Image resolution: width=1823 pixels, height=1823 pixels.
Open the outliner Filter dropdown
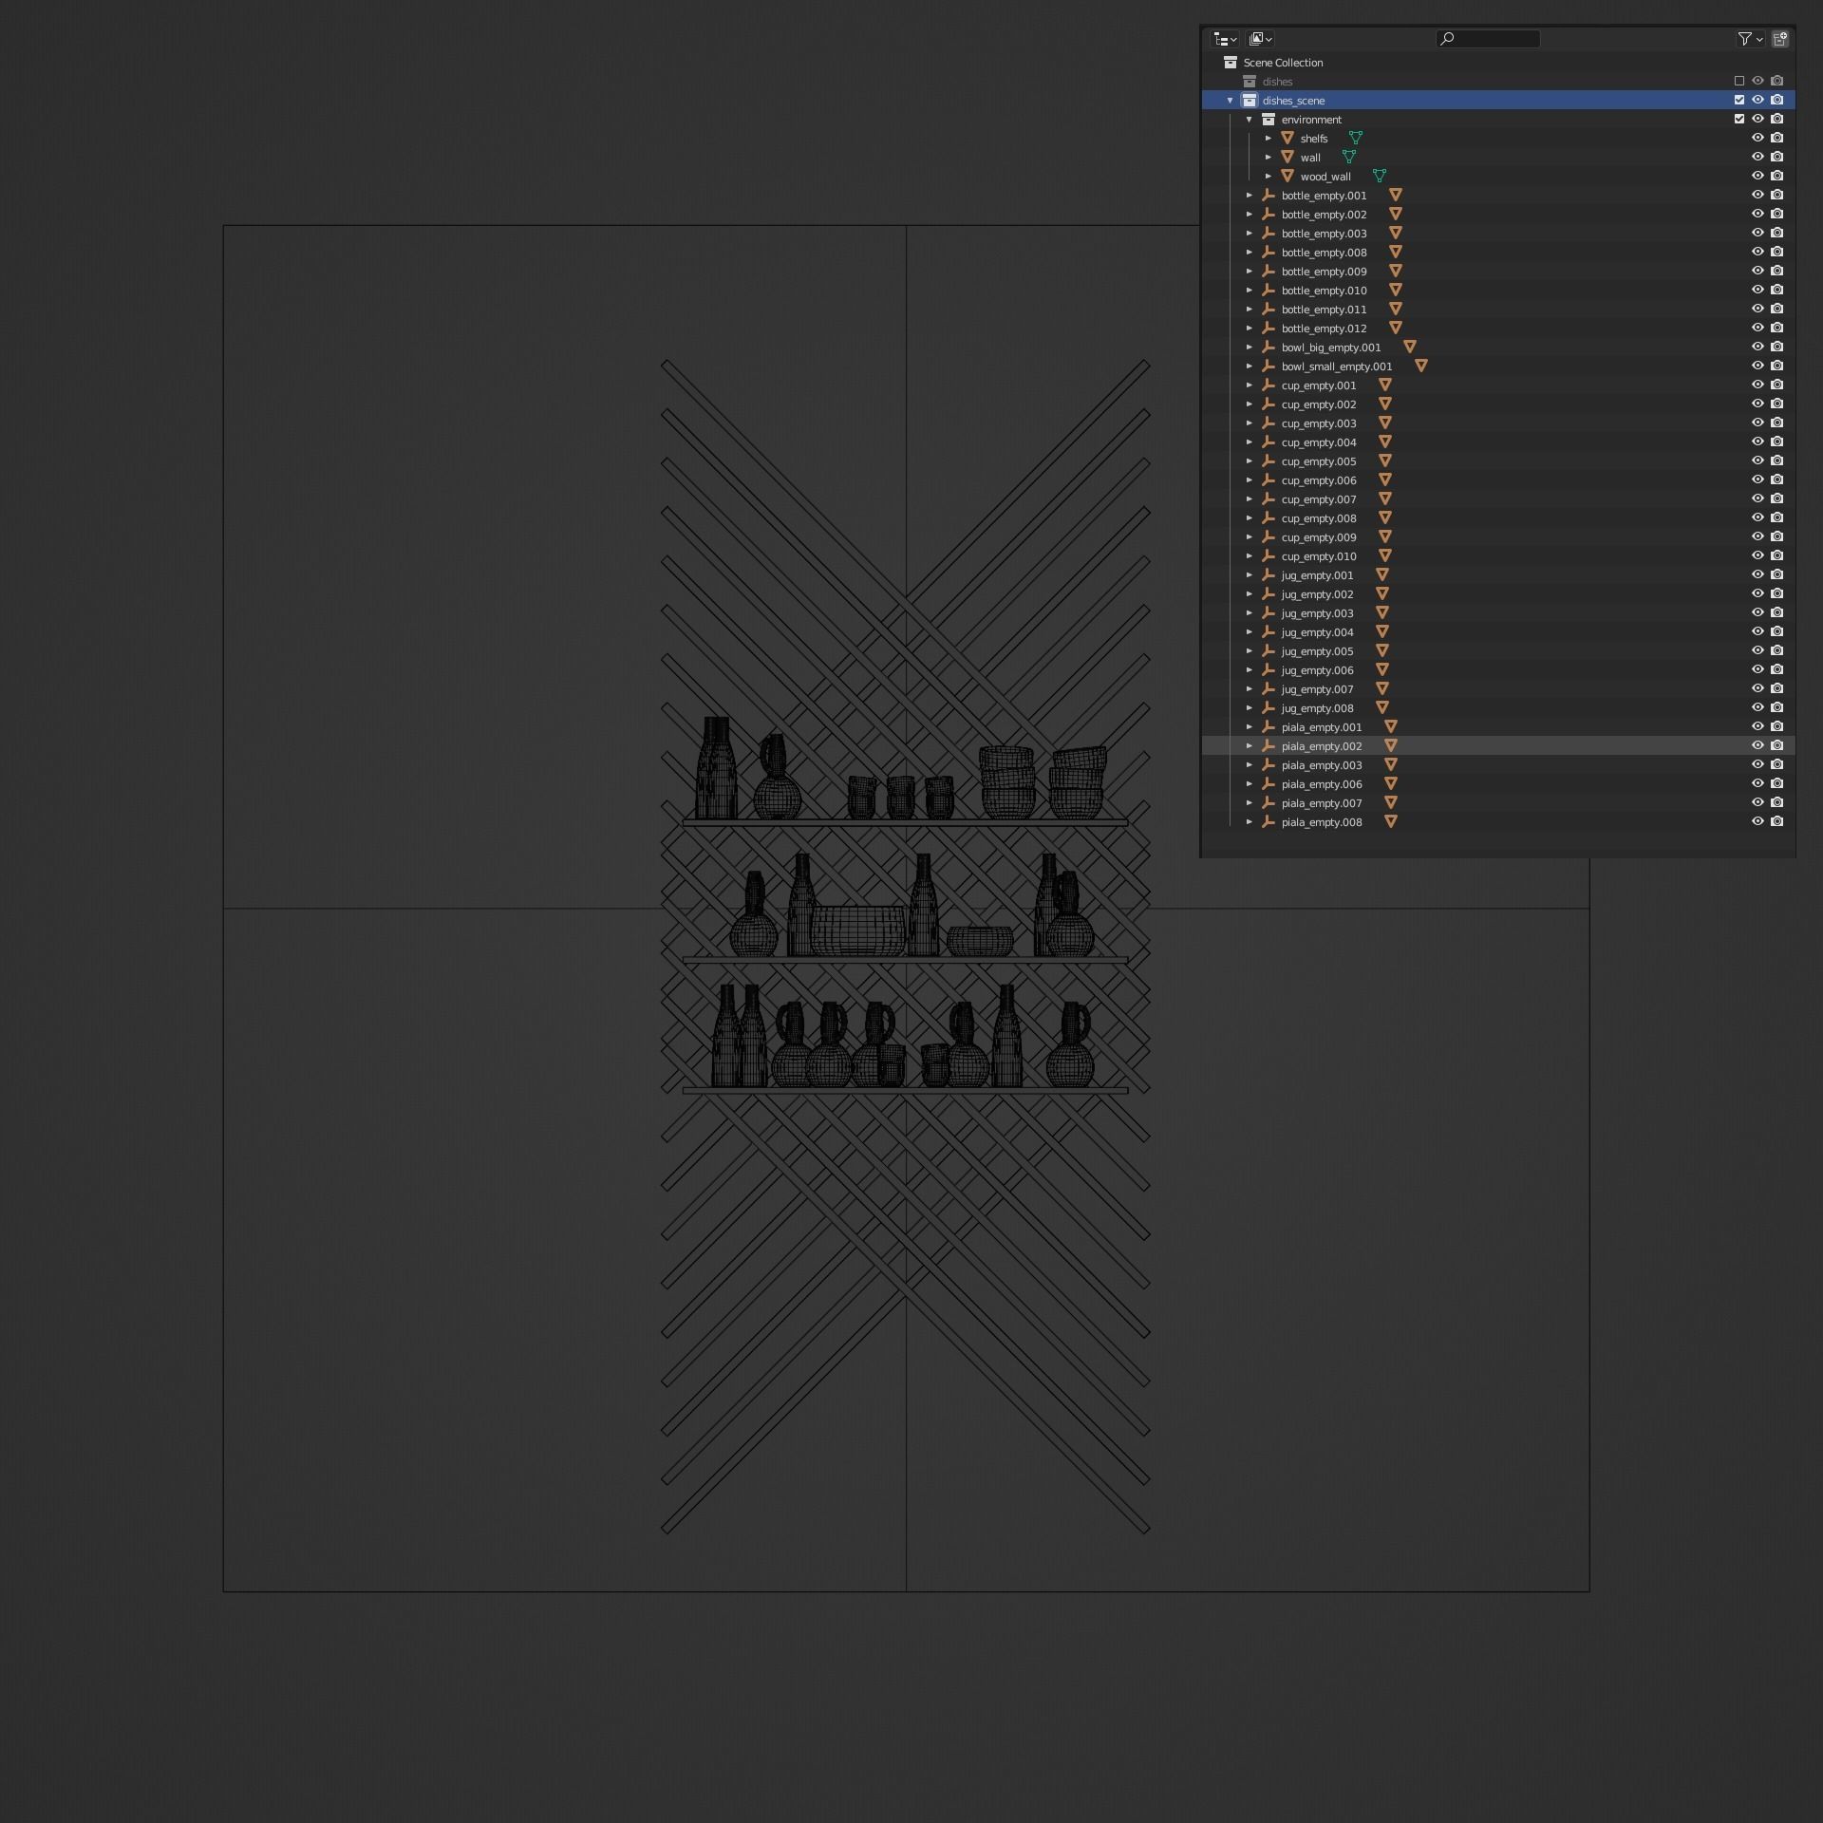1750,39
